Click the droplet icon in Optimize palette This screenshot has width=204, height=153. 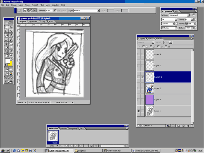coord(194,15)
